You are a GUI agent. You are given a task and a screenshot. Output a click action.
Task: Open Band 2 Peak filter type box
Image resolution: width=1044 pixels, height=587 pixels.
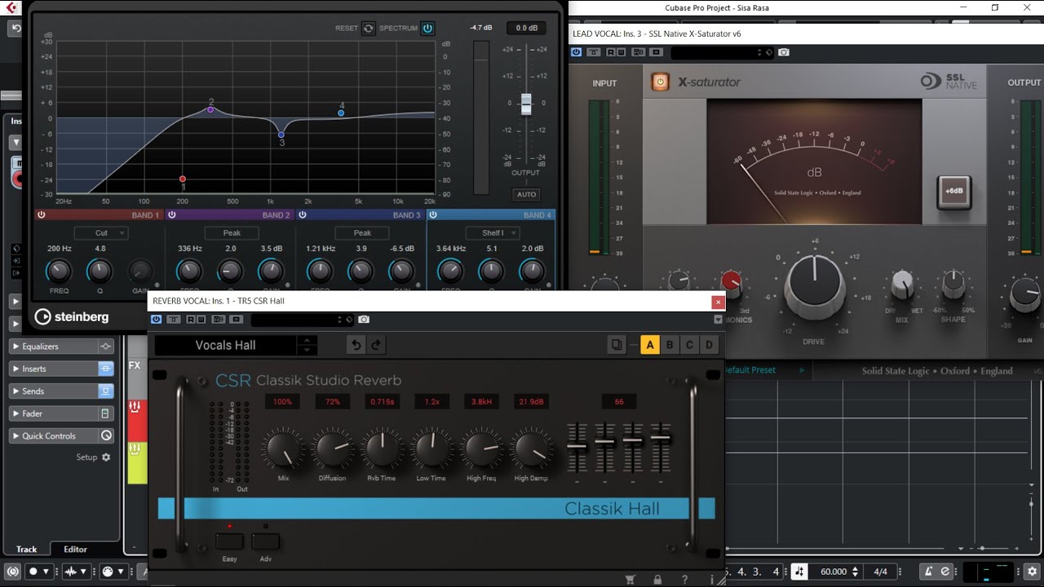(232, 233)
